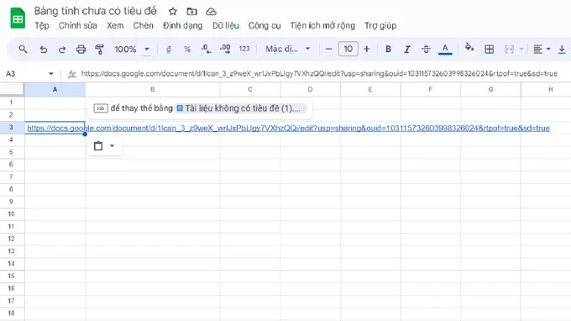Toggle bold formatting

tap(388, 49)
